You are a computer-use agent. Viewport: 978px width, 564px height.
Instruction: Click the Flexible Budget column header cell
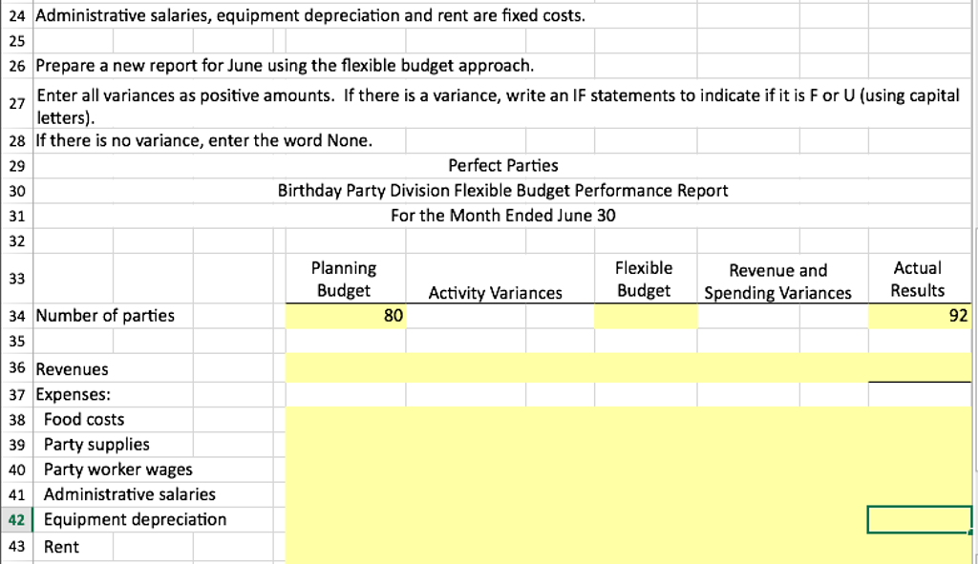click(x=645, y=279)
